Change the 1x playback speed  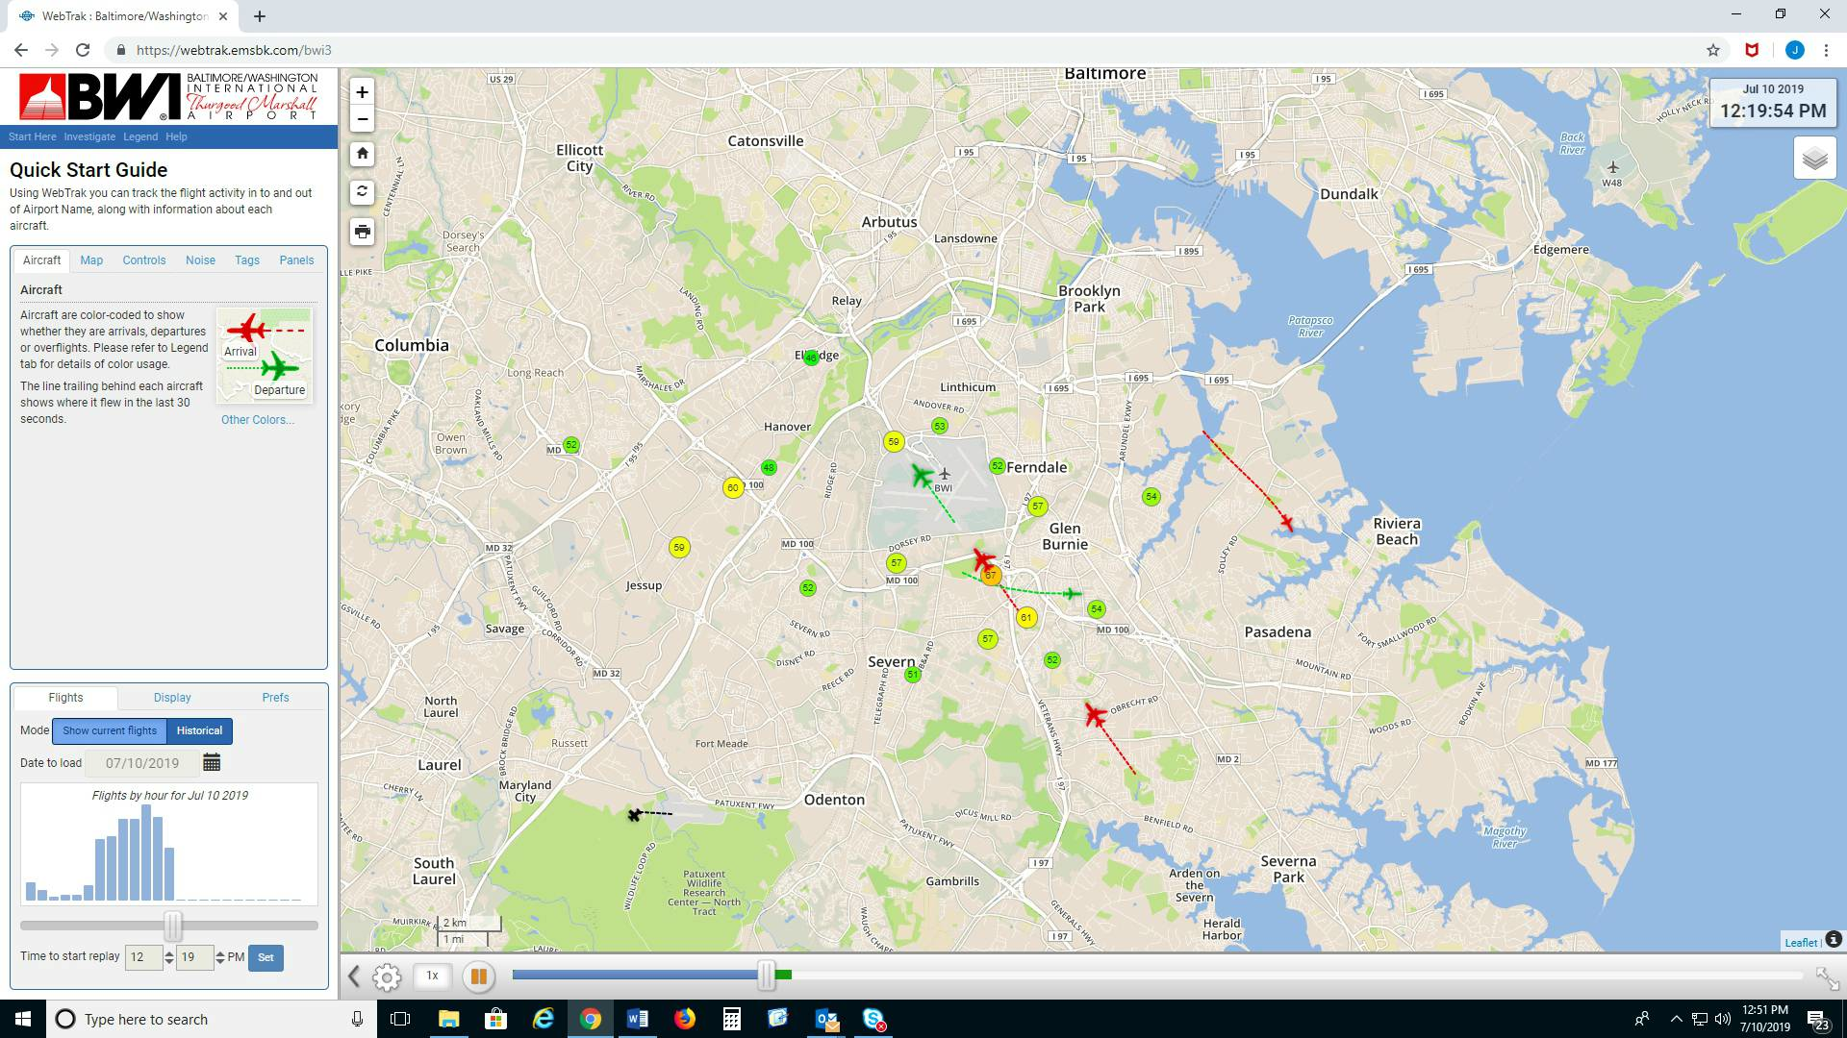pos(431,976)
